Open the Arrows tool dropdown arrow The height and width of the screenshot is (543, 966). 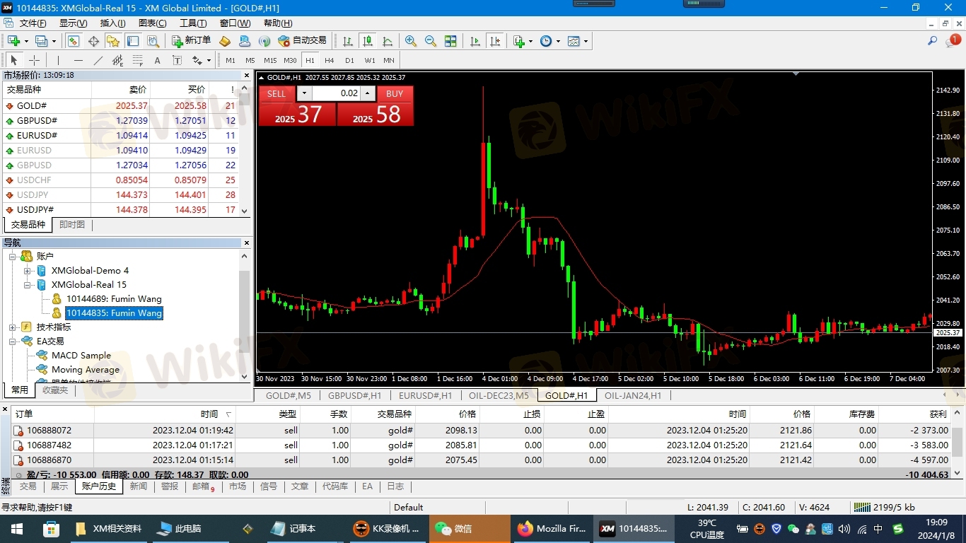209,60
